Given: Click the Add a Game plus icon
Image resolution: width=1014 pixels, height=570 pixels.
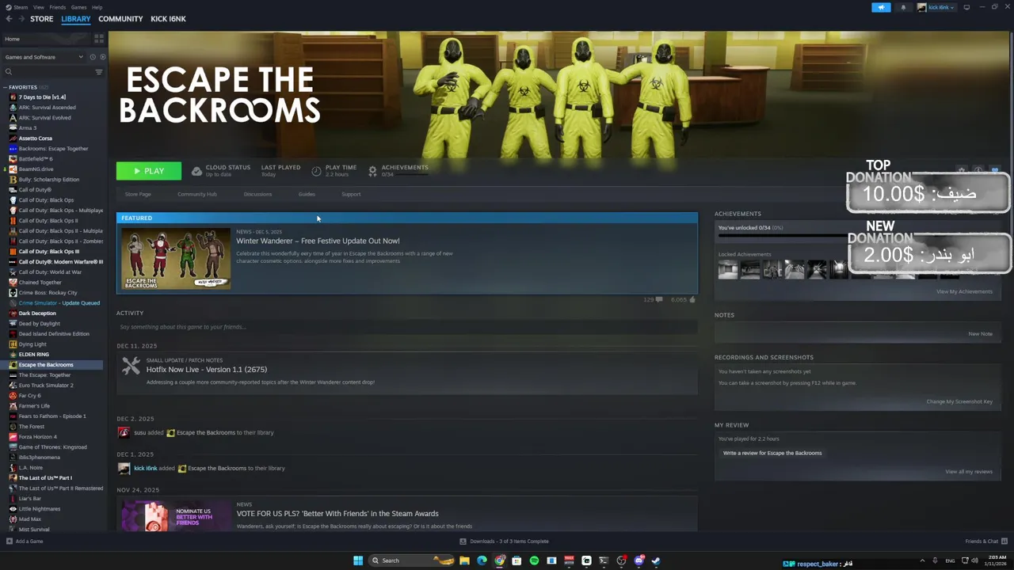Looking at the screenshot, I should point(10,541).
